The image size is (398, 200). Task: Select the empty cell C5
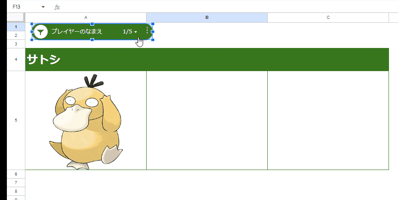328,120
